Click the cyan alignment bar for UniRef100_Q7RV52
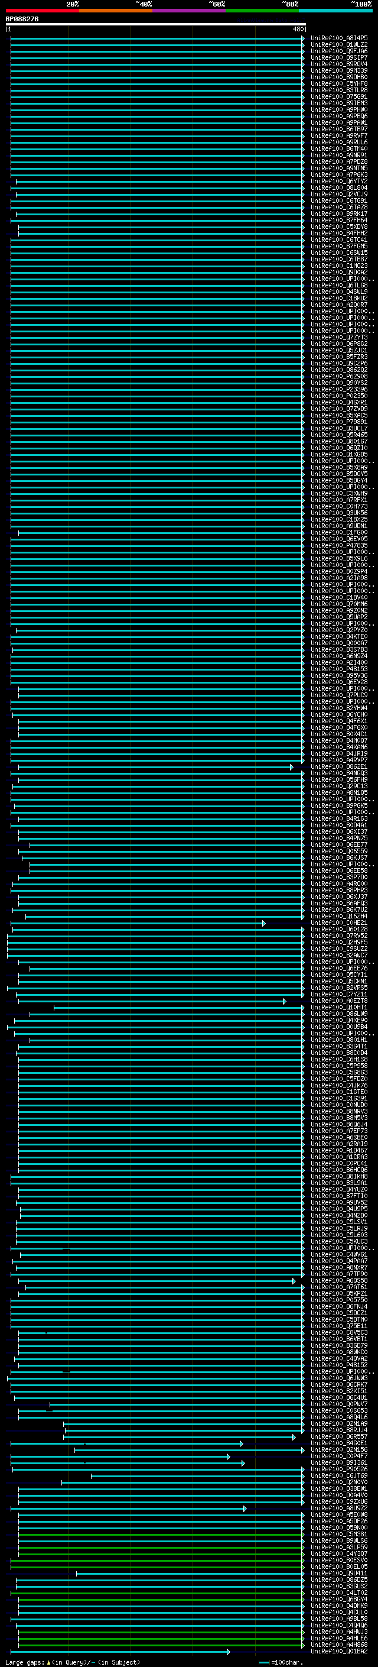Image resolution: width=378 pixels, height=1667 pixels. pos(156,936)
